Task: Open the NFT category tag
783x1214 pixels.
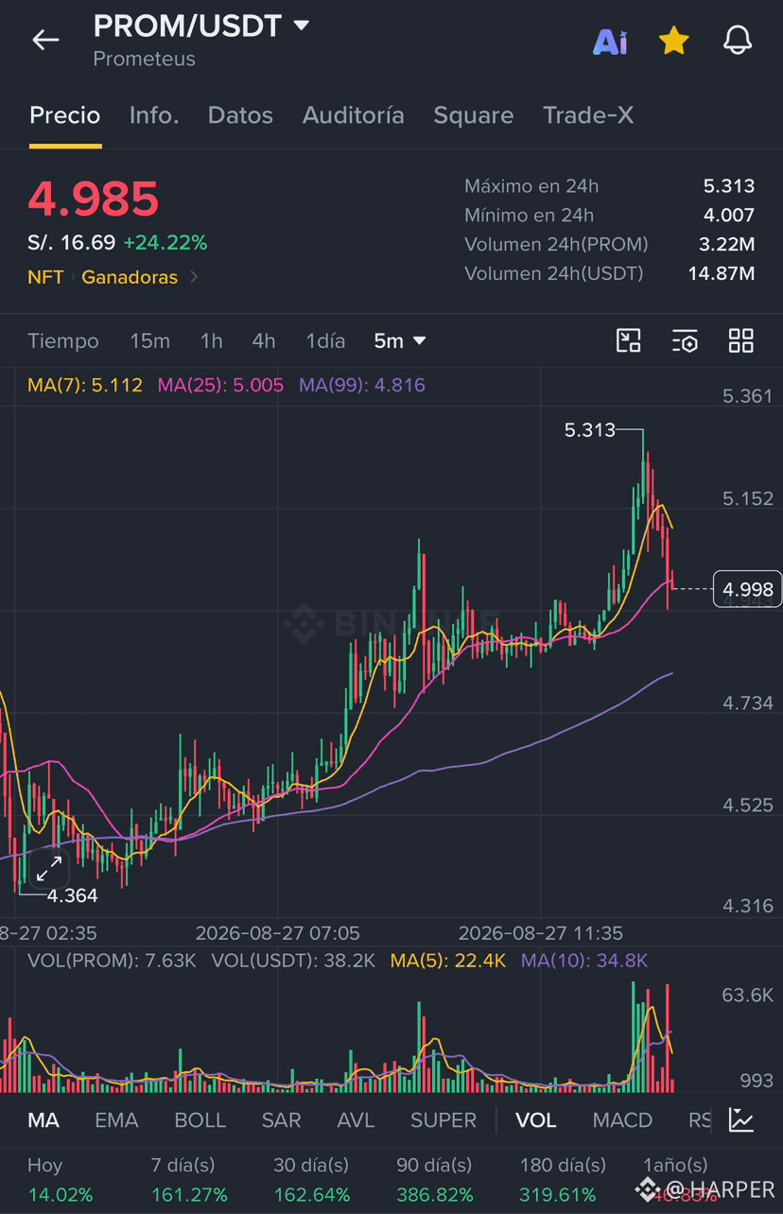Action: point(45,277)
